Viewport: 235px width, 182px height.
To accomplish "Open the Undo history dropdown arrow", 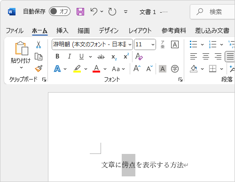I will 102,12.
